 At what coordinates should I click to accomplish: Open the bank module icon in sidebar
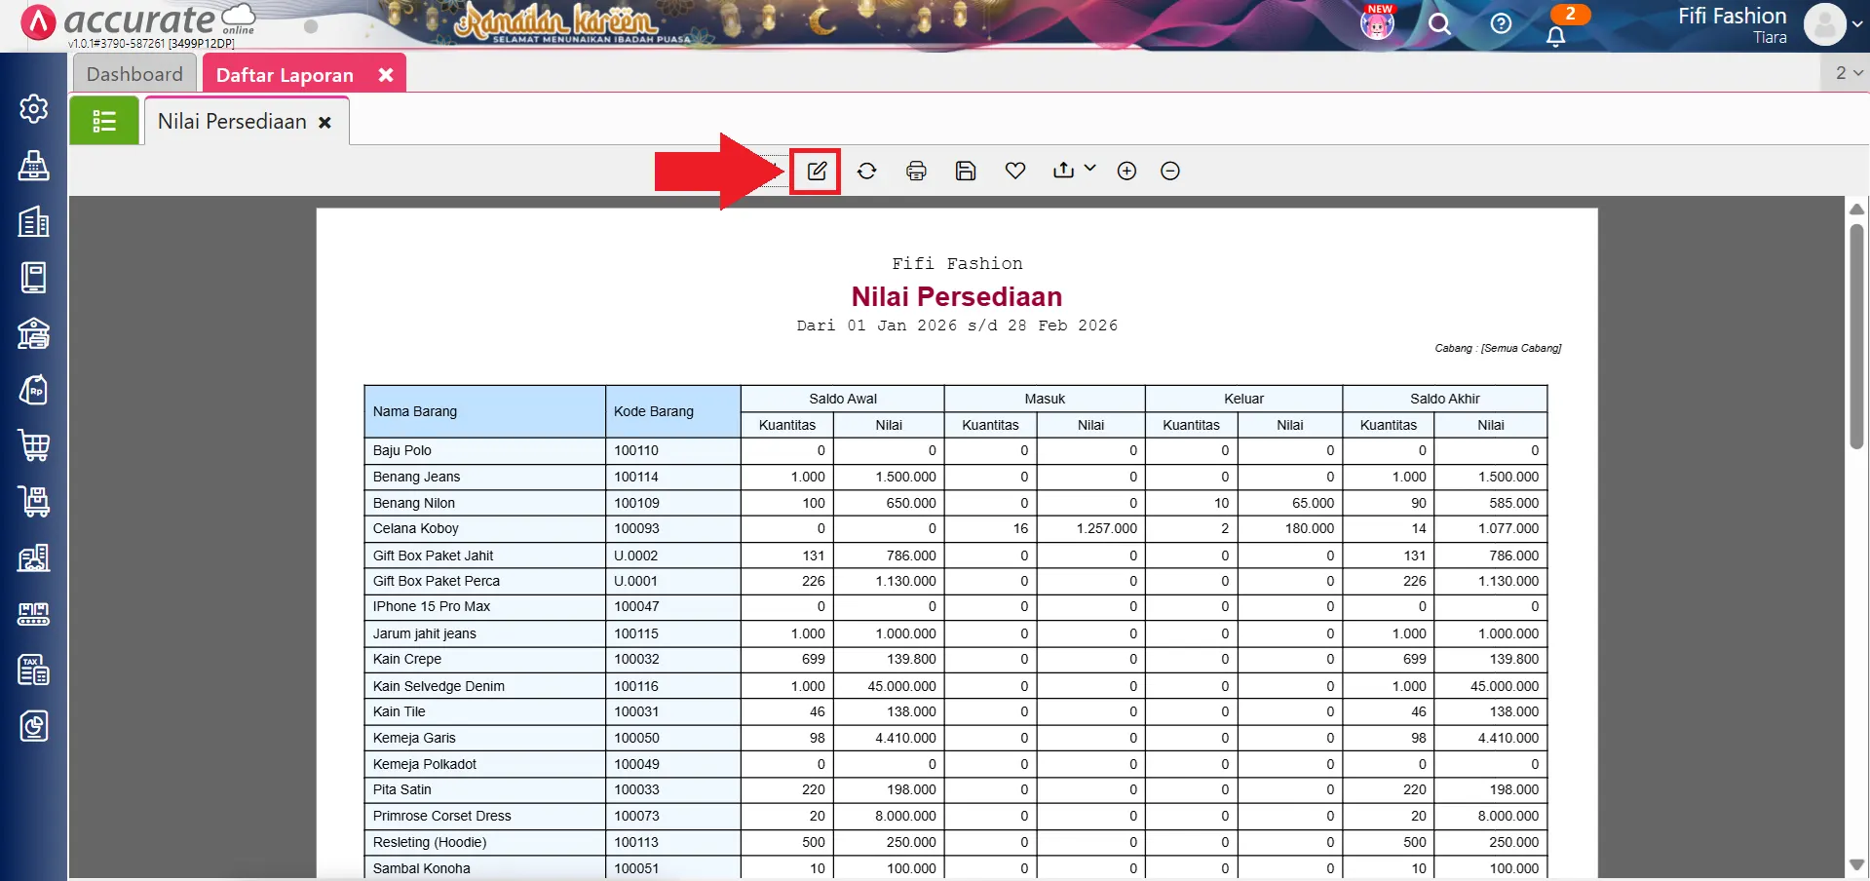34,334
